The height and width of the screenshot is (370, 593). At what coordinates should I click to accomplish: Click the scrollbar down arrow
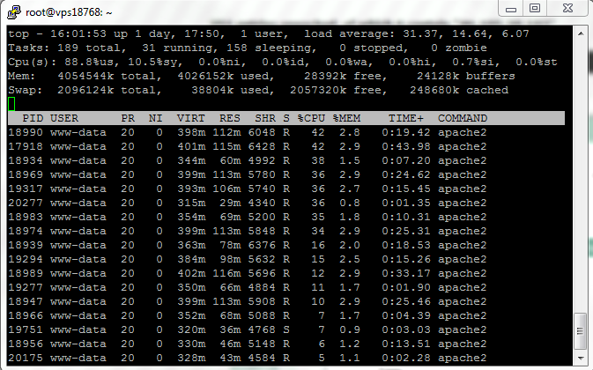pos(581,358)
